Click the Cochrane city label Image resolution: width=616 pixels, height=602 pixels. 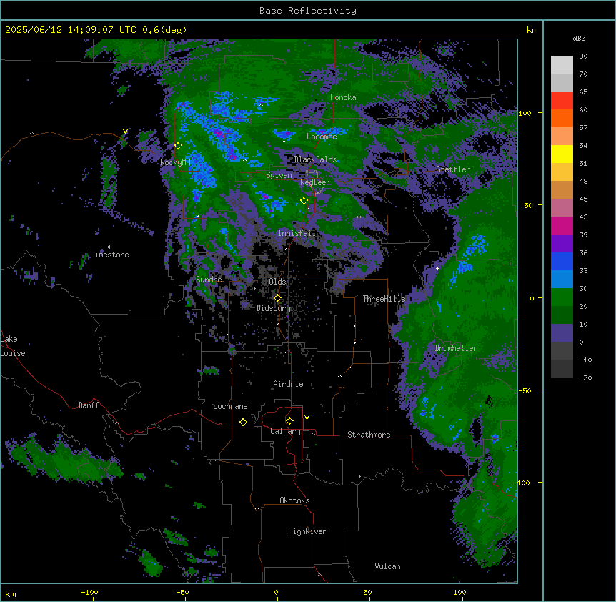tap(230, 406)
